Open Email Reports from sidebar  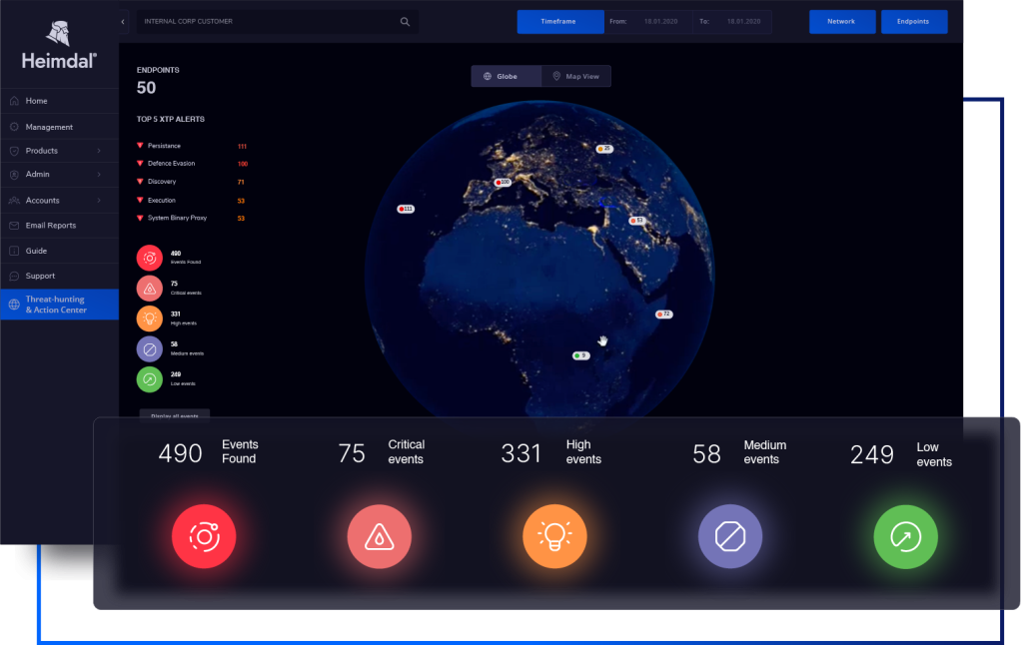[51, 226]
